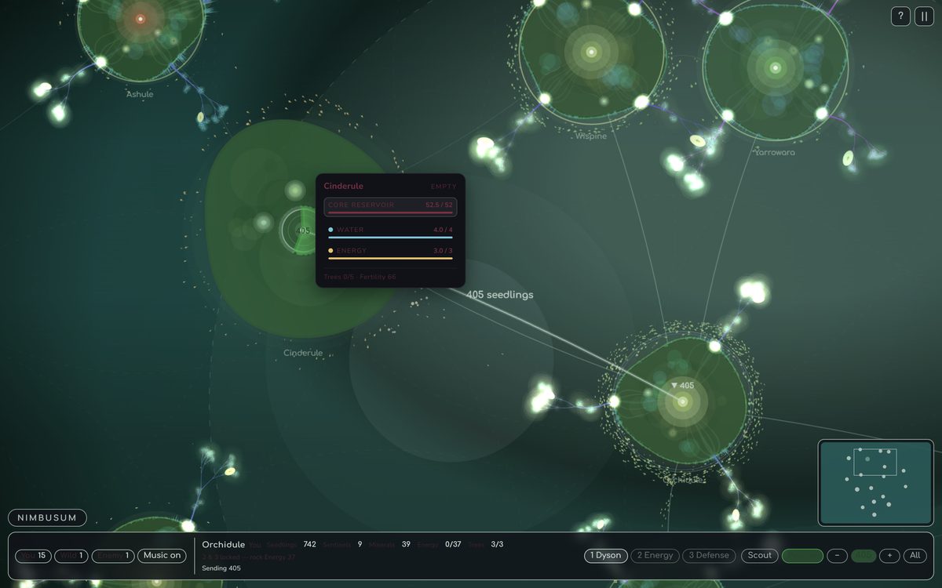Click the Seedlings 742 stat
Screen dimensions: 942x588
point(291,544)
